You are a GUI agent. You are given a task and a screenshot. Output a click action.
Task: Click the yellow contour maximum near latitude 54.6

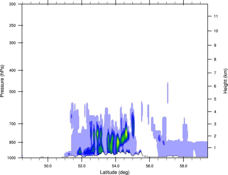(x=126, y=132)
